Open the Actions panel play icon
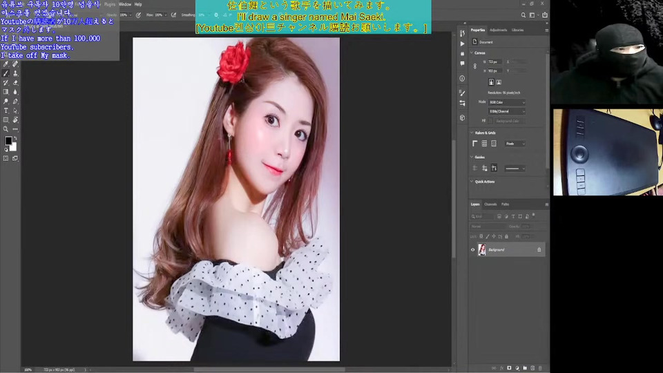Viewport: 663px width, 373px height. click(462, 44)
